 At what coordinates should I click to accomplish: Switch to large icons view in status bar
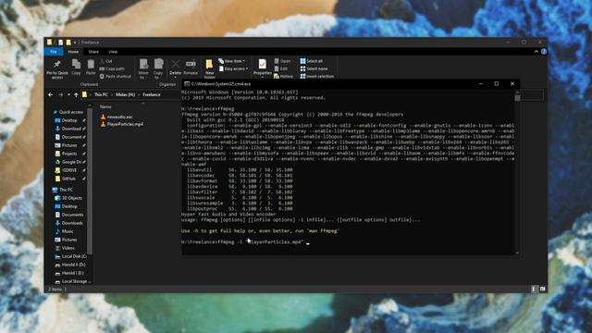click(542, 289)
